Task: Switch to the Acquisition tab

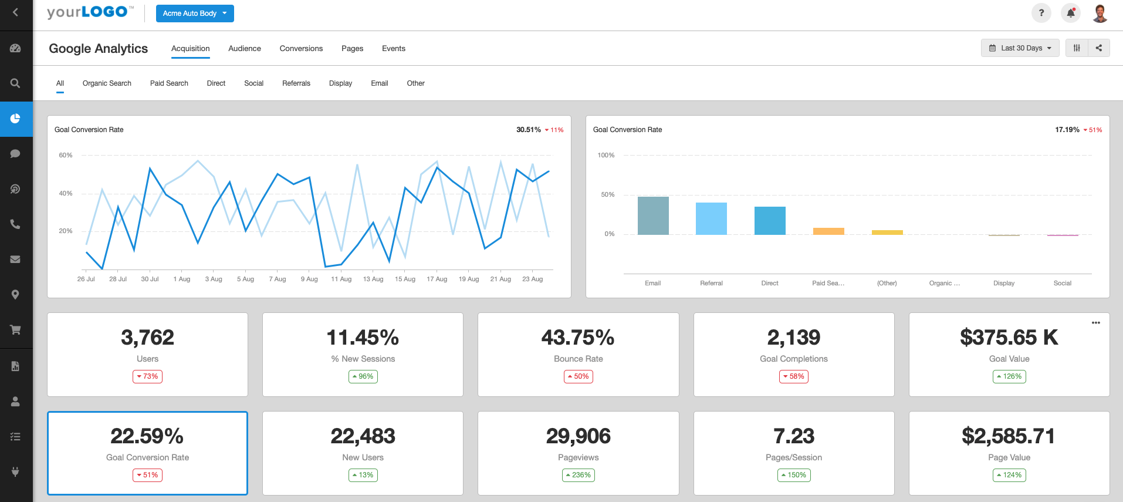Action: click(x=190, y=49)
